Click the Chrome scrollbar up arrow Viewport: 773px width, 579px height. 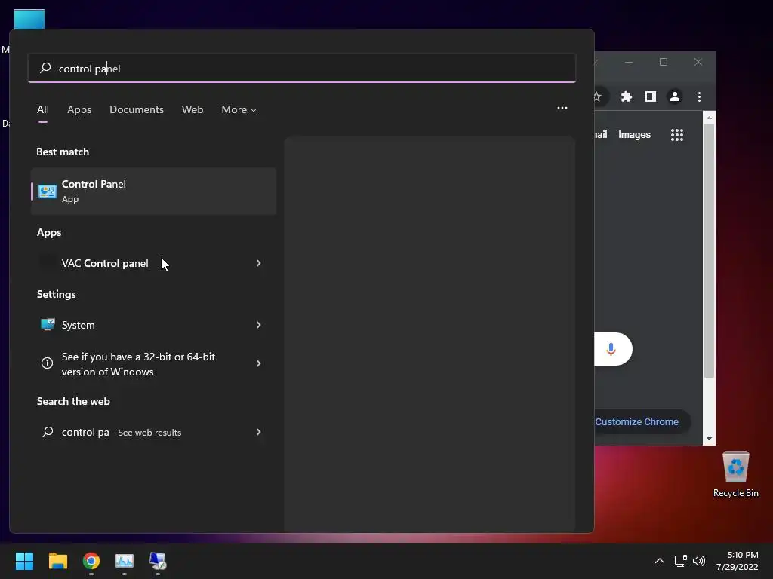click(709, 117)
